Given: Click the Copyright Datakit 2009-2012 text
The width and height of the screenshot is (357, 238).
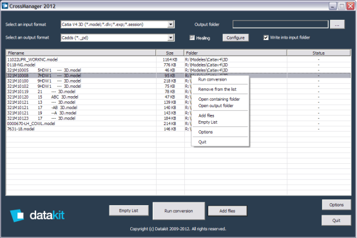Looking at the screenshot, I should coord(178,229).
